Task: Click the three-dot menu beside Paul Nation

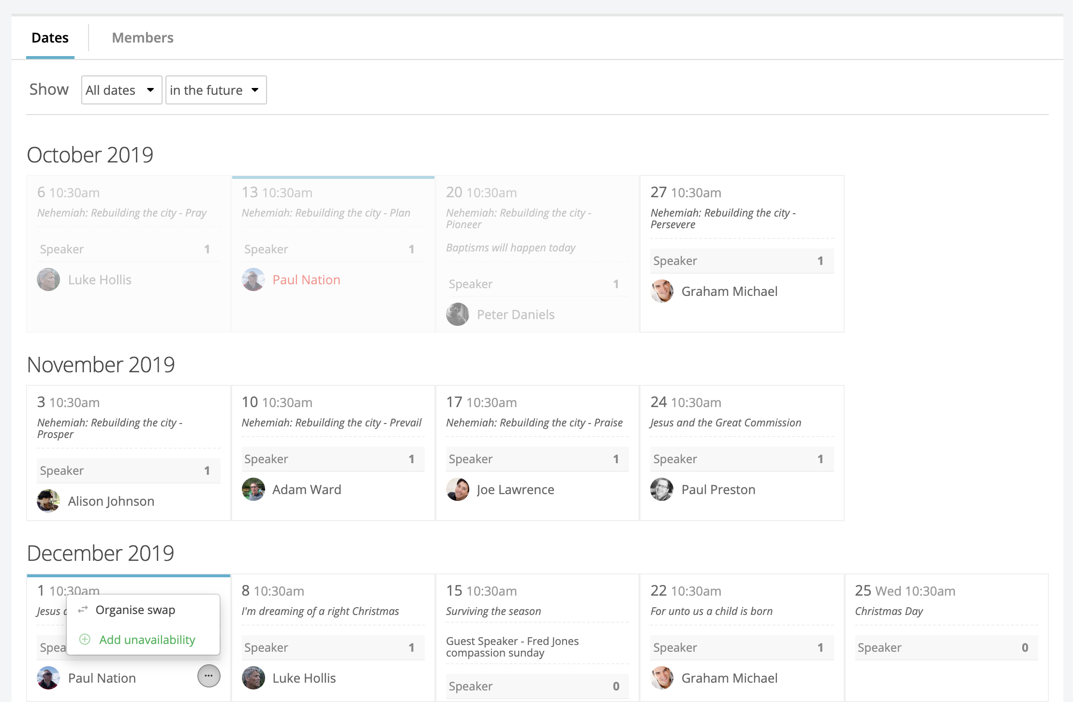Action: tap(209, 676)
